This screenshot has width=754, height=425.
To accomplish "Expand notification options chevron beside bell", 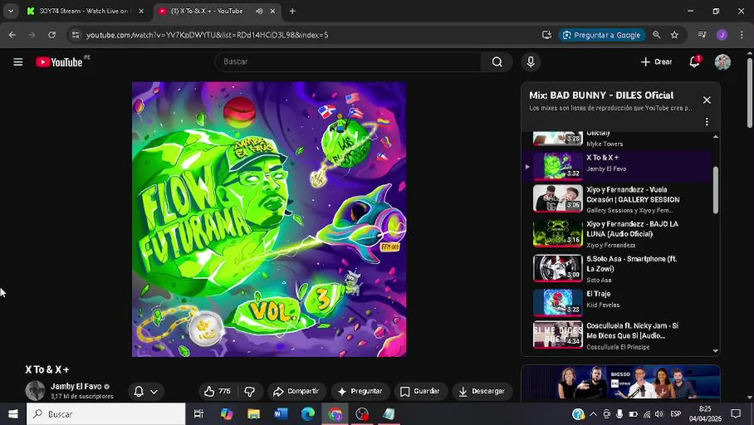I will click(154, 391).
